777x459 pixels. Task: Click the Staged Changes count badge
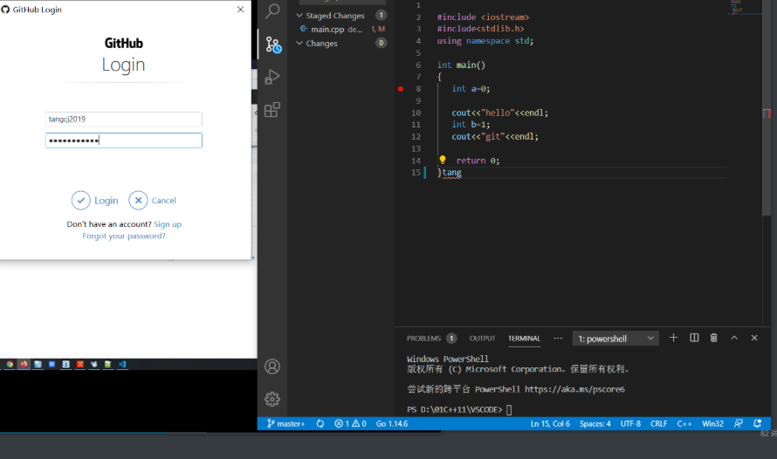coord(381,16)
